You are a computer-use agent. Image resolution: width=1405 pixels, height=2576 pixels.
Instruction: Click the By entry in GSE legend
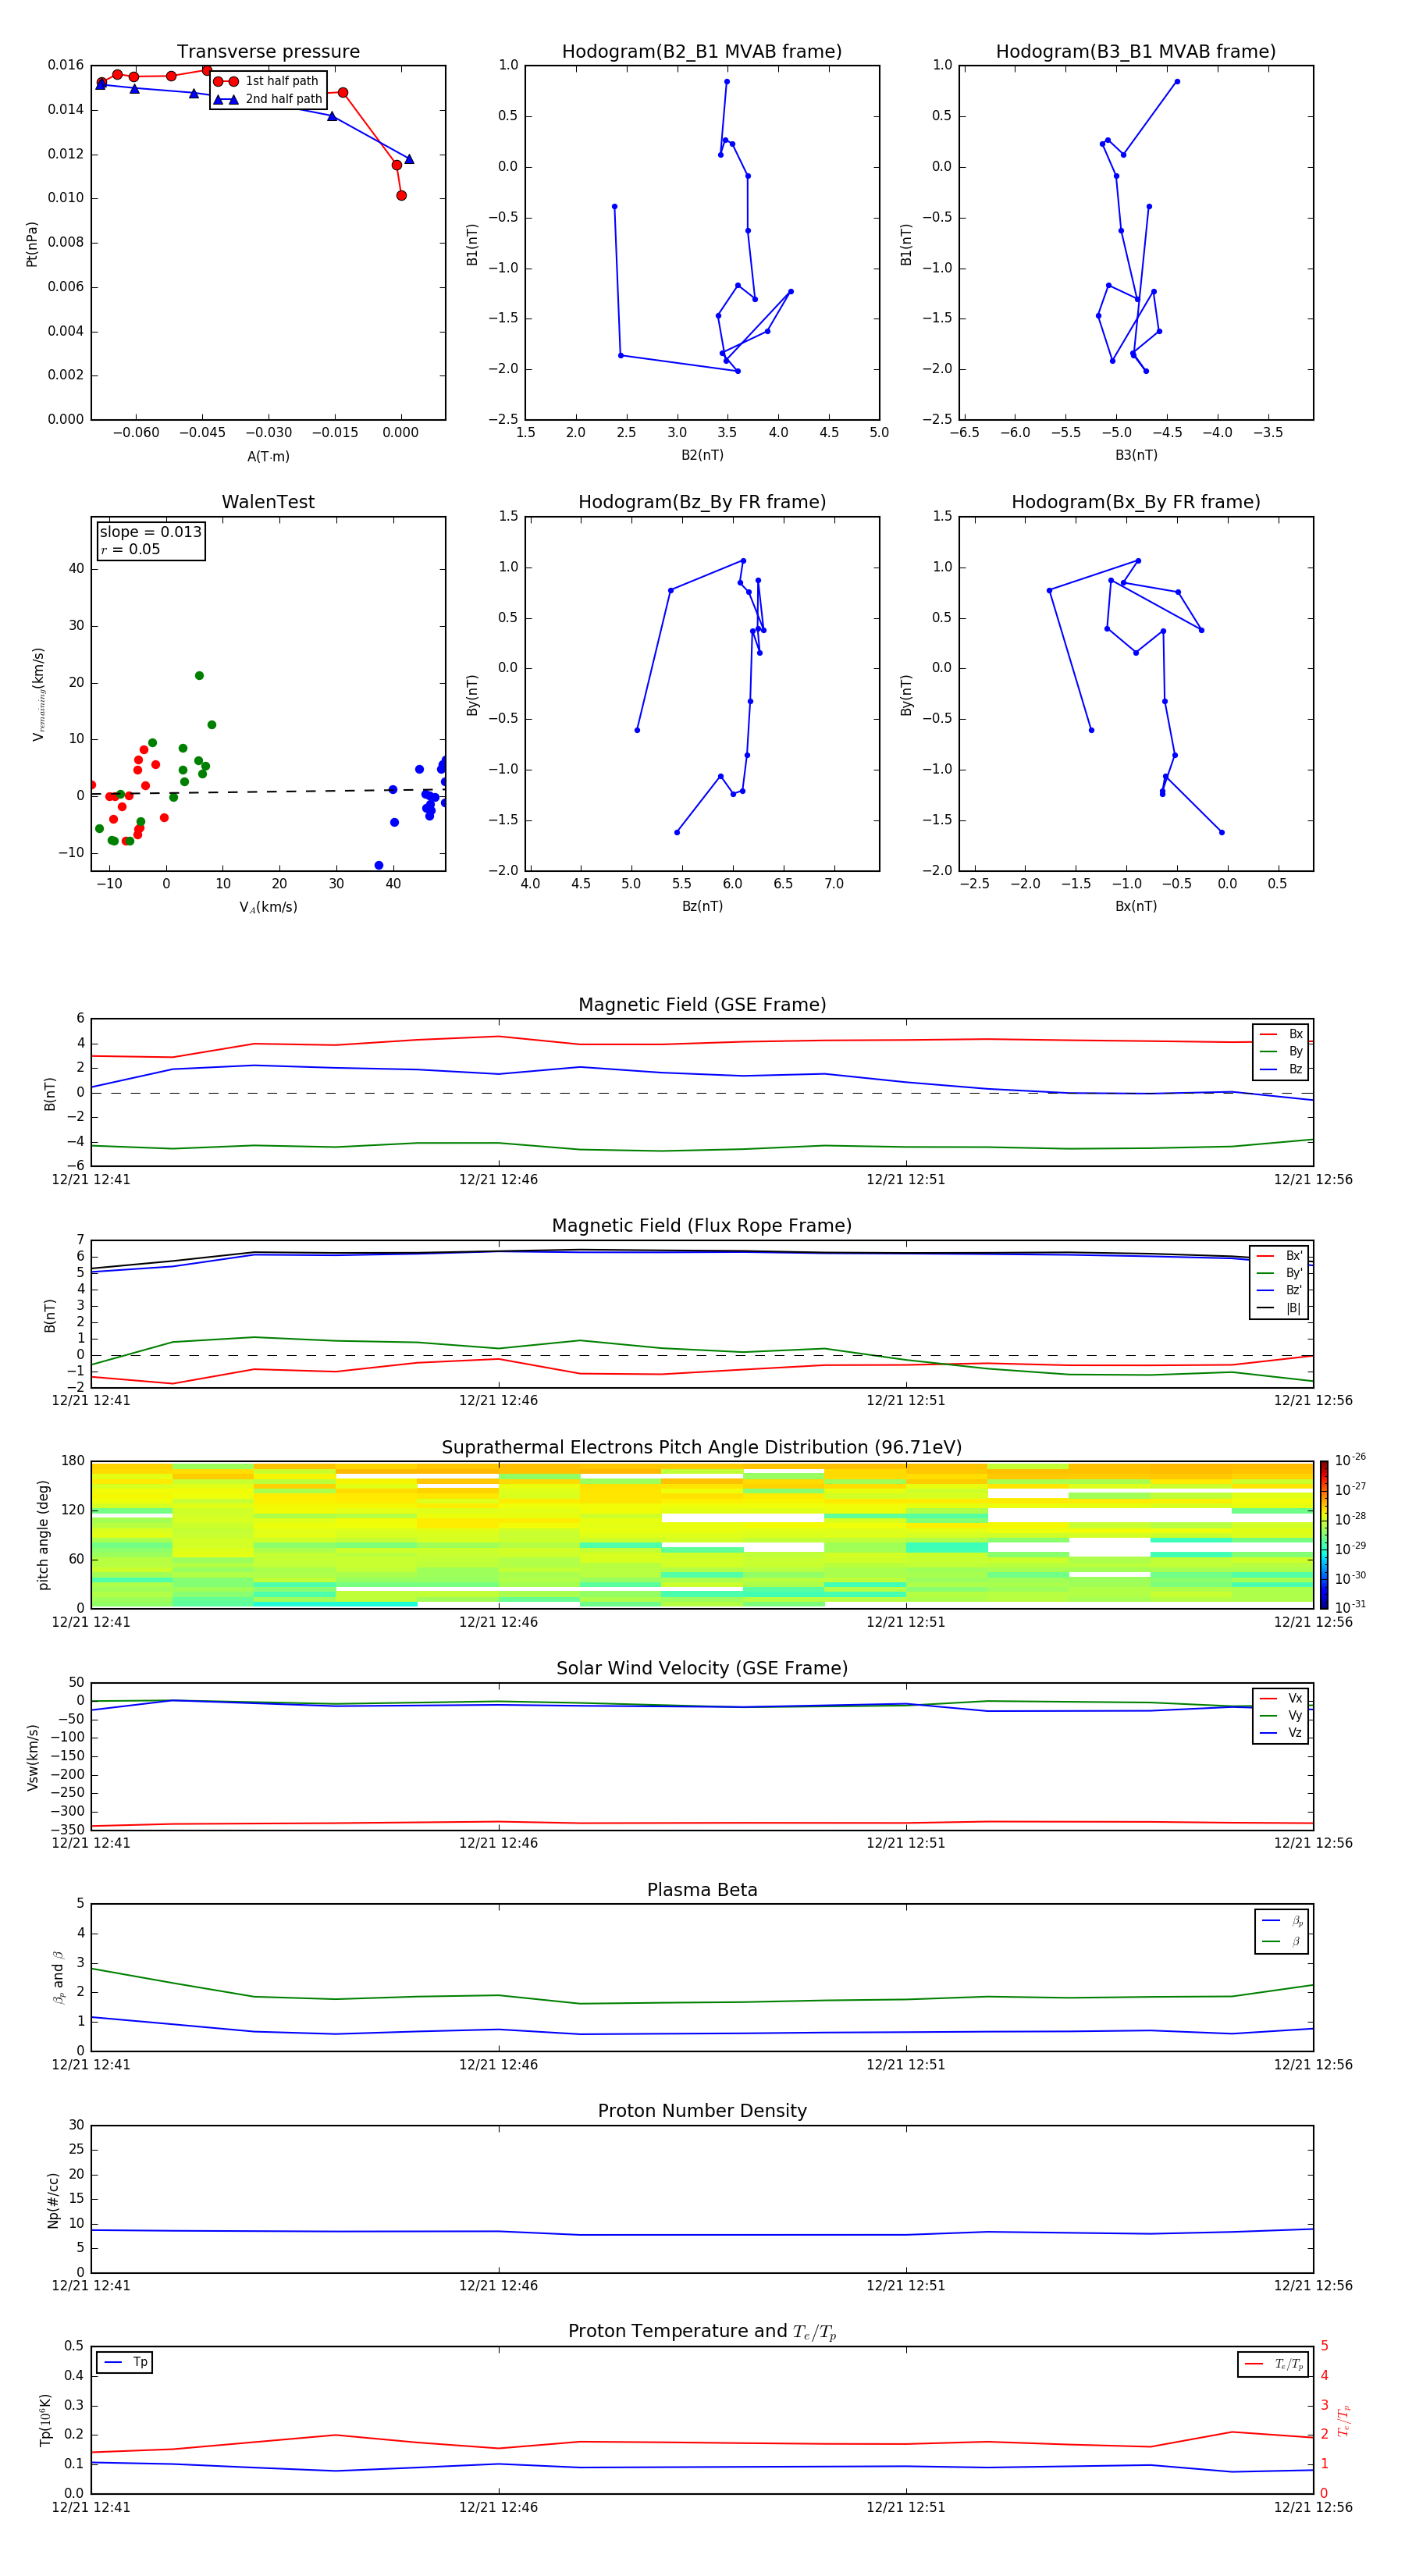(x=1281, y=1051)
